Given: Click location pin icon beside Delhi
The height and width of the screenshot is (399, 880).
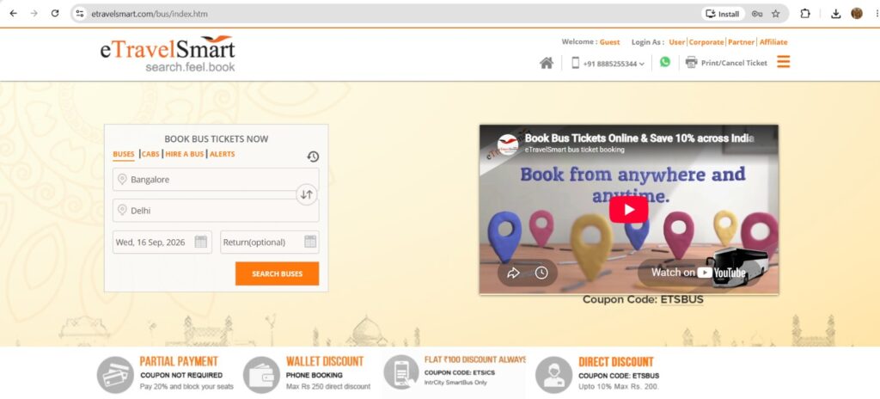Looking at the screenshot, I should (x=122, y=210).
